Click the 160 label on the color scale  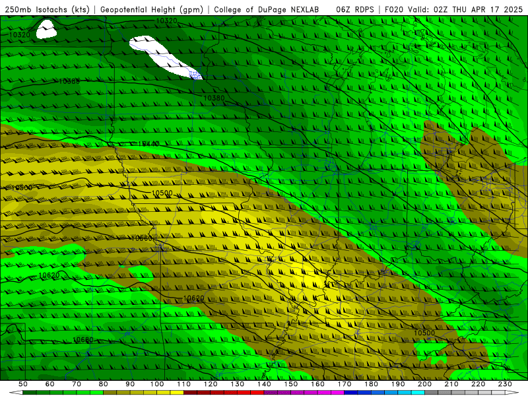coord(317,384)
